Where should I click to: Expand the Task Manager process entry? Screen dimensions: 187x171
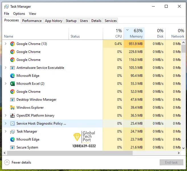[5, 131]
